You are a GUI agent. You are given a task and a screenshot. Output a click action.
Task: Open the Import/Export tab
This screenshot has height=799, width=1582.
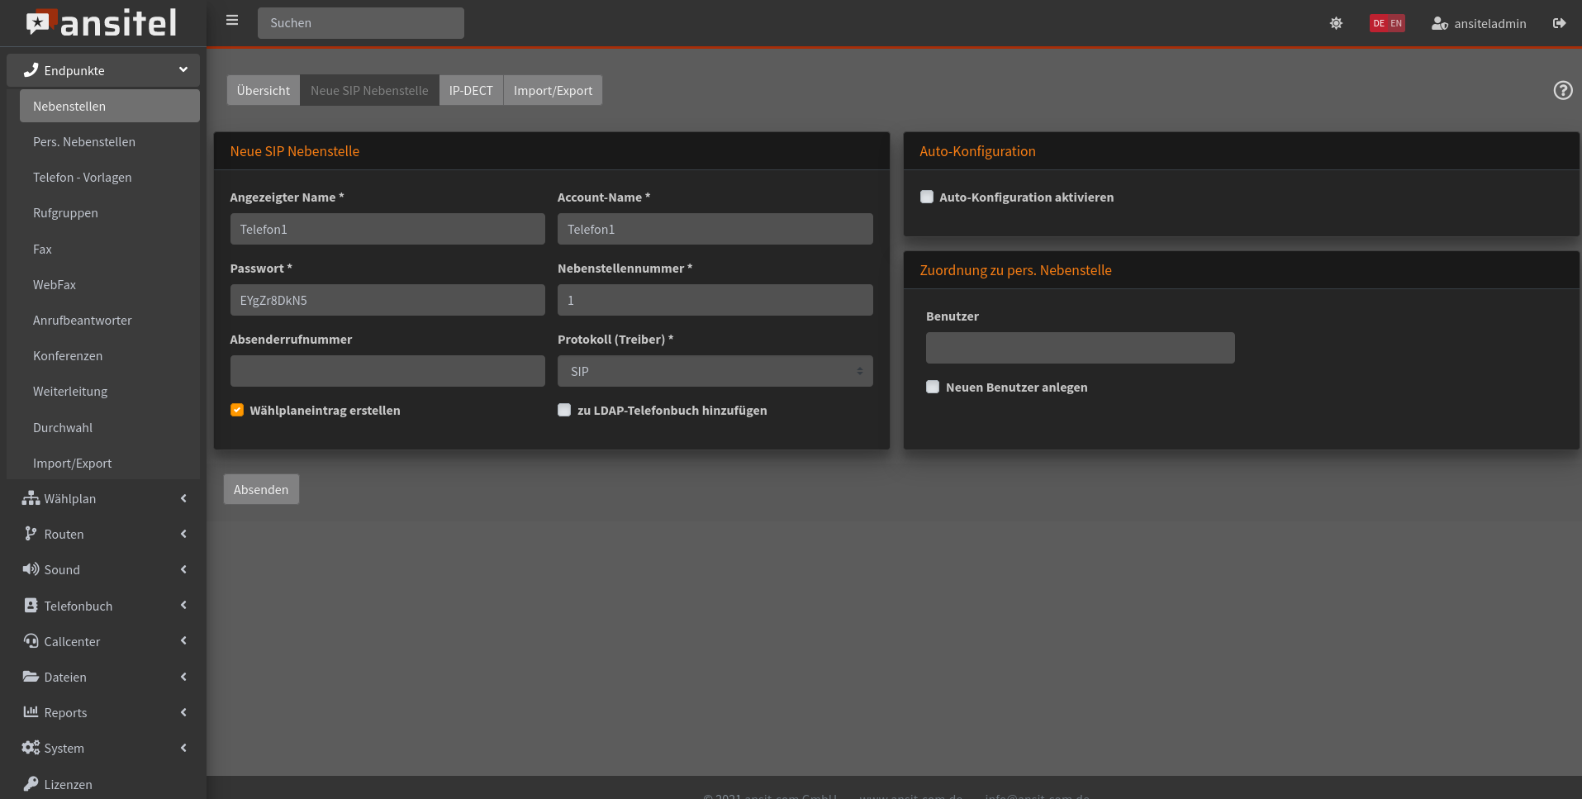(553, 90)
